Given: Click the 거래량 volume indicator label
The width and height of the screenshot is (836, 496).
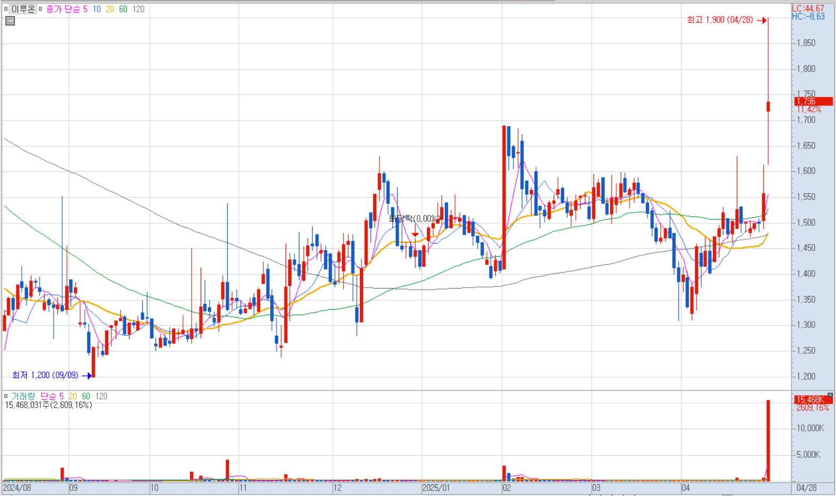Looking at the screenshot, I should [x=23, y=396].
